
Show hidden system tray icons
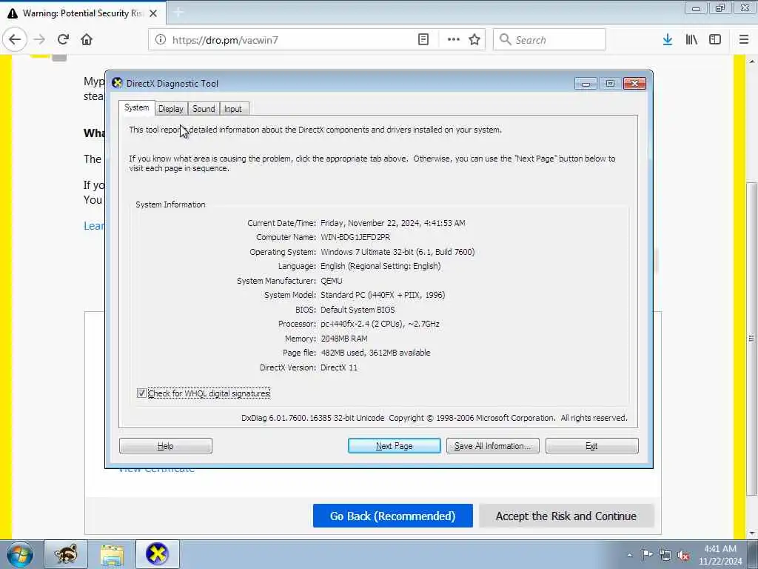629,555
